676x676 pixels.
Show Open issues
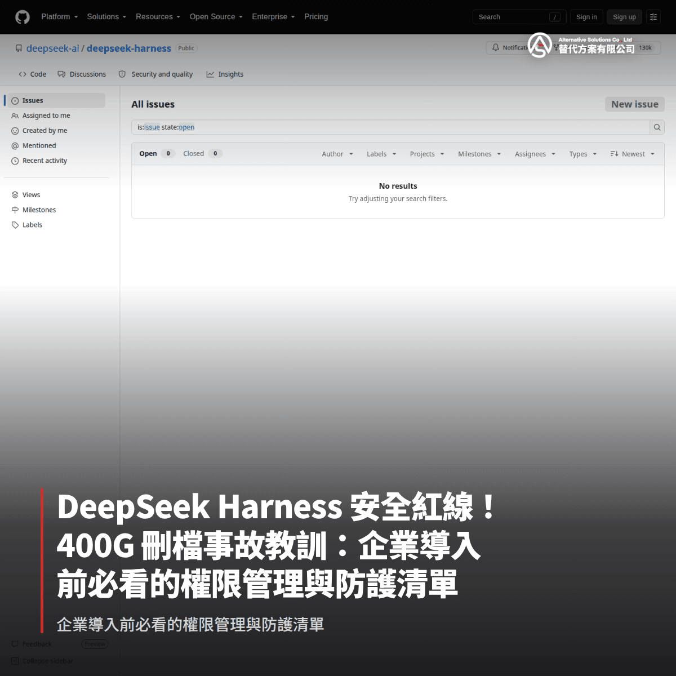click(157, 154)
